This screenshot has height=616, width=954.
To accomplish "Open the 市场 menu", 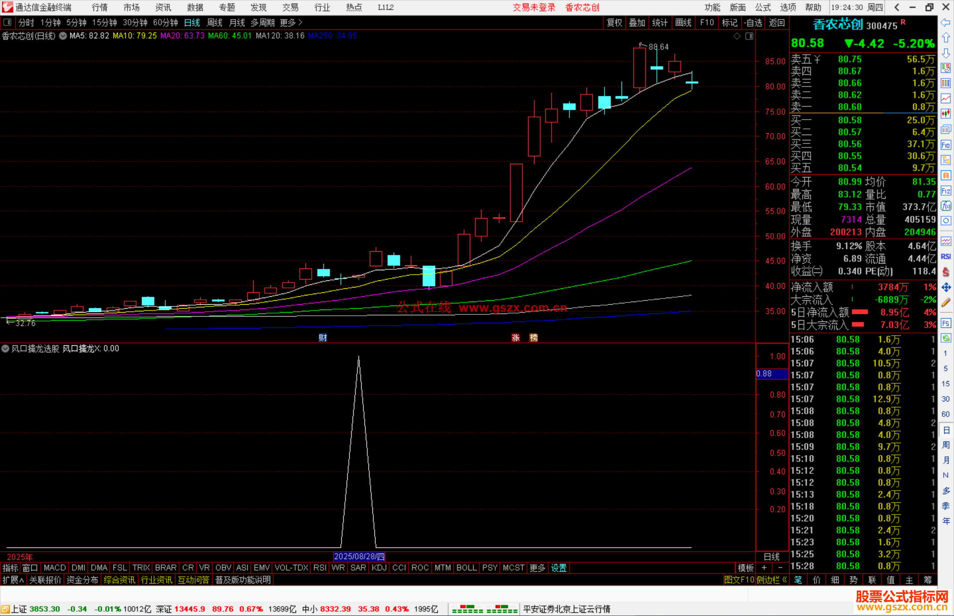I will pos(131,8).
